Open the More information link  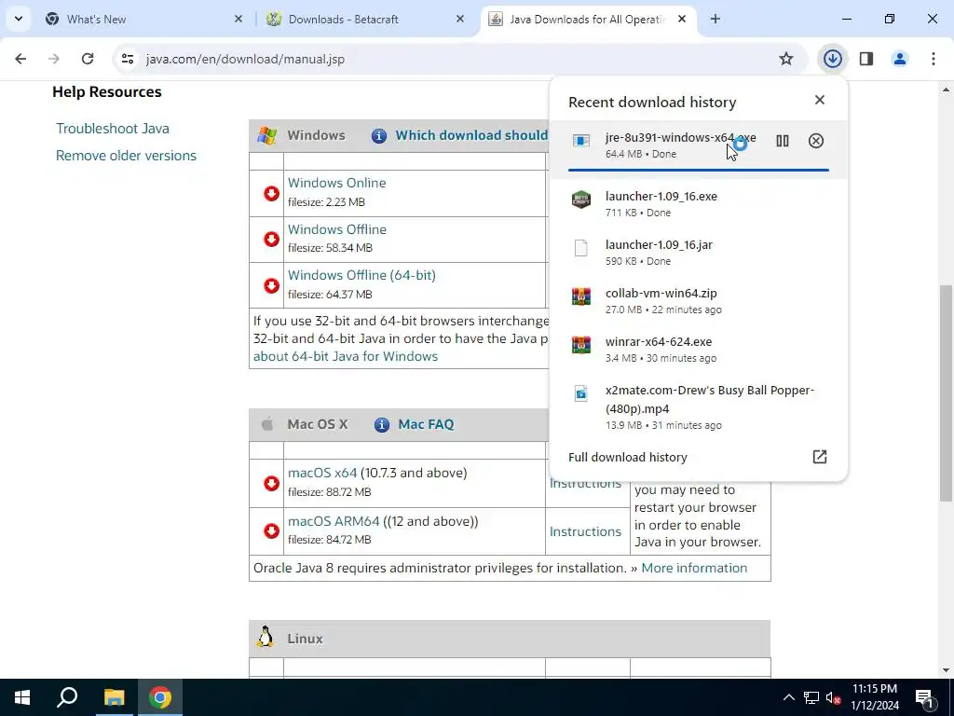694,568
